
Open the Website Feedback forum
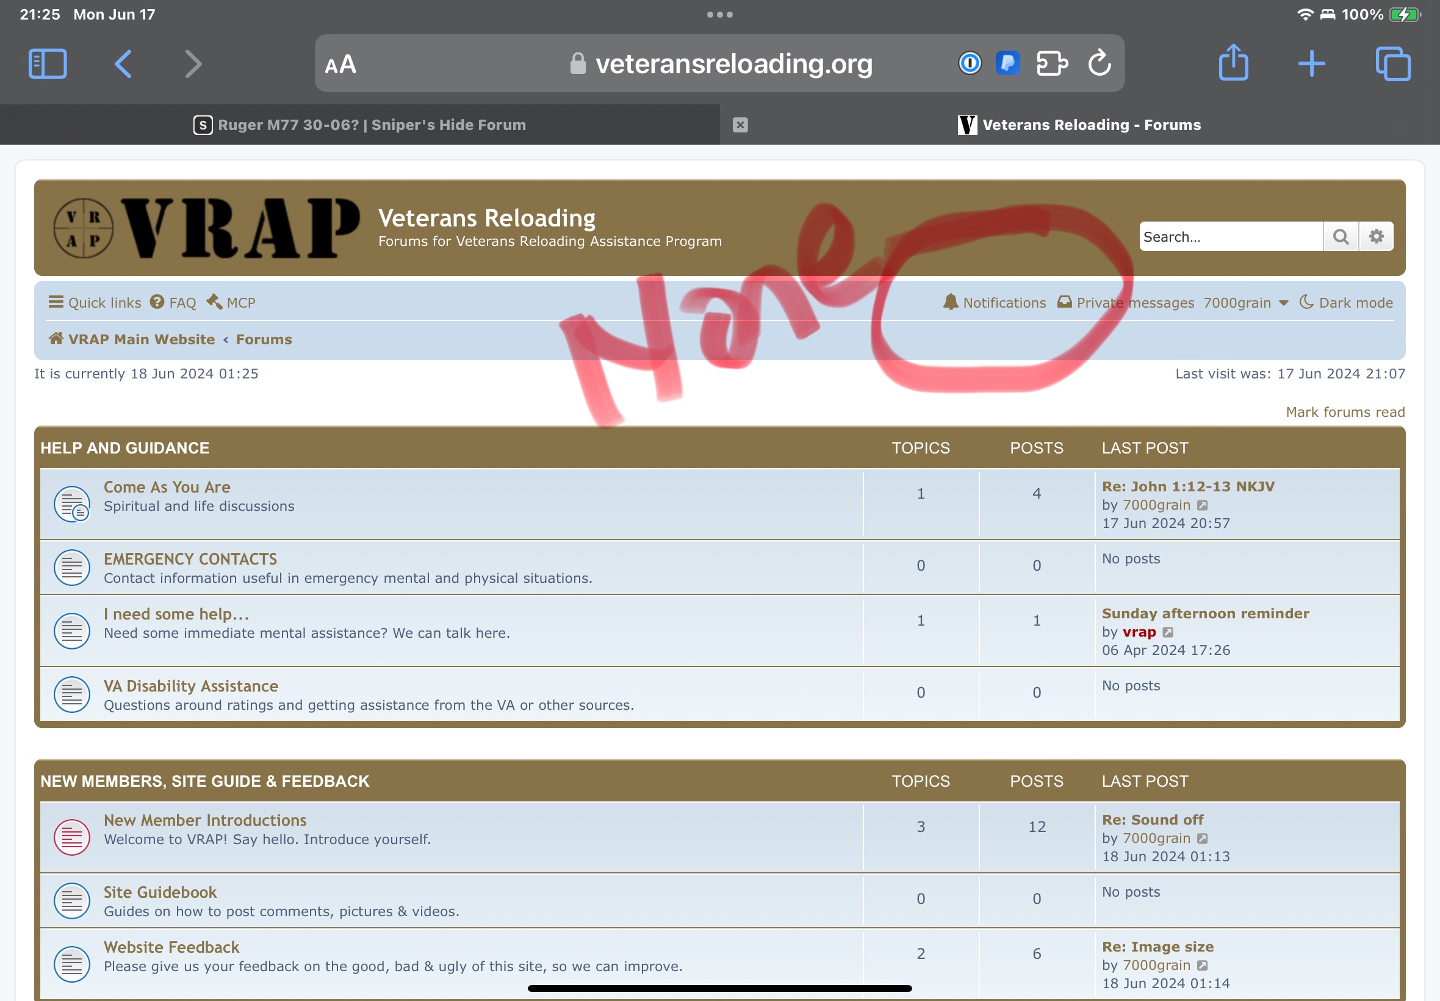(x=171, y=947)
